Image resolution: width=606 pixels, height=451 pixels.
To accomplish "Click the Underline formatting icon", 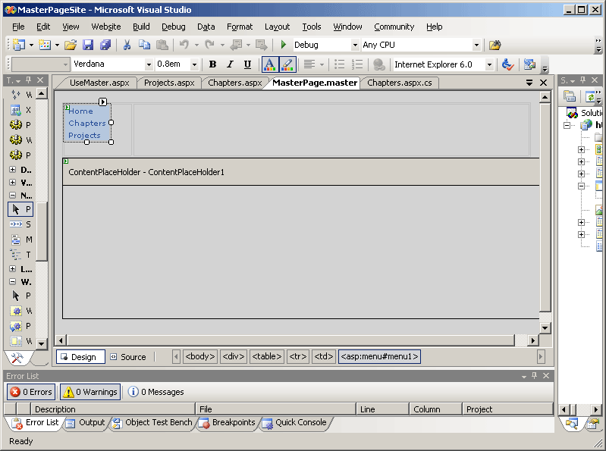I will (247, 64).
